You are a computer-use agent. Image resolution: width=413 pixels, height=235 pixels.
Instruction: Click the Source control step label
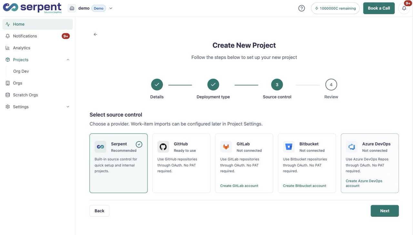click(277, 97)
